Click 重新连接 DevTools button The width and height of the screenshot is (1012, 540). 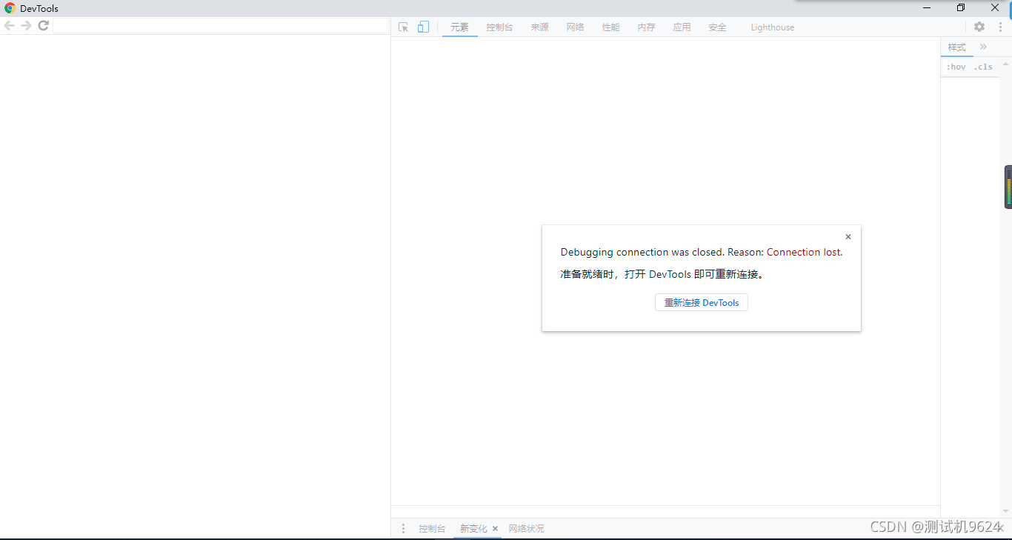702,302
